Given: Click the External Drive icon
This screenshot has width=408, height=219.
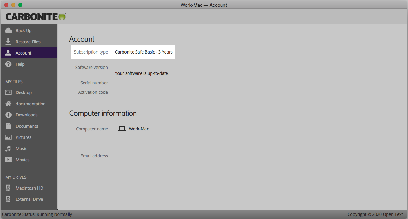Looking at the screenshot, I should (8, 199).
